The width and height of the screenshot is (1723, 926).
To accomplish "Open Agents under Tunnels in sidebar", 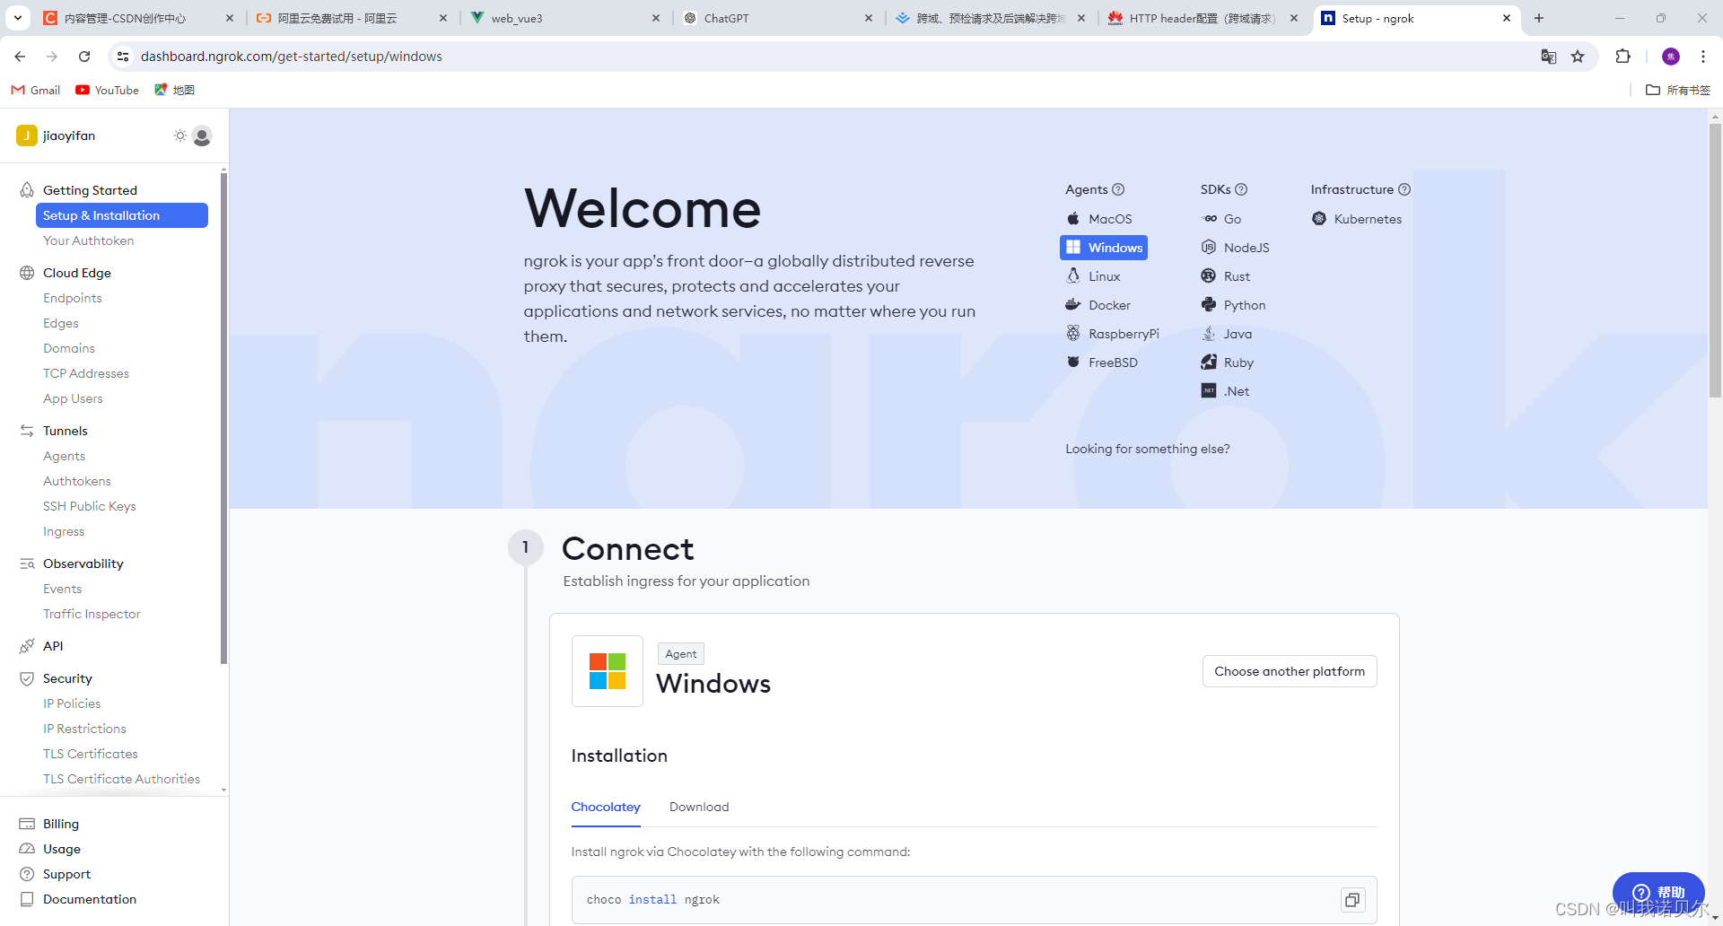I will [x=64, y=456].
